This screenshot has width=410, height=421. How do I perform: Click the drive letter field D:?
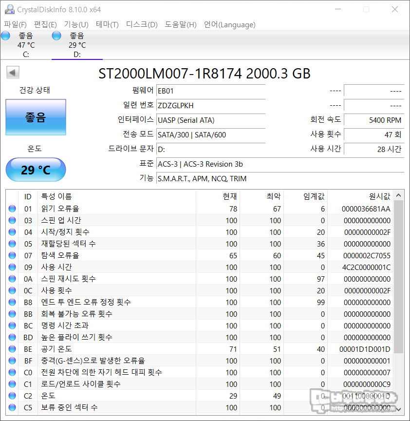click(x=211, y=149)
